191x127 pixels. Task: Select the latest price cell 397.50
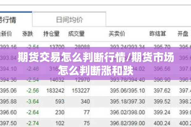(8, 123)
